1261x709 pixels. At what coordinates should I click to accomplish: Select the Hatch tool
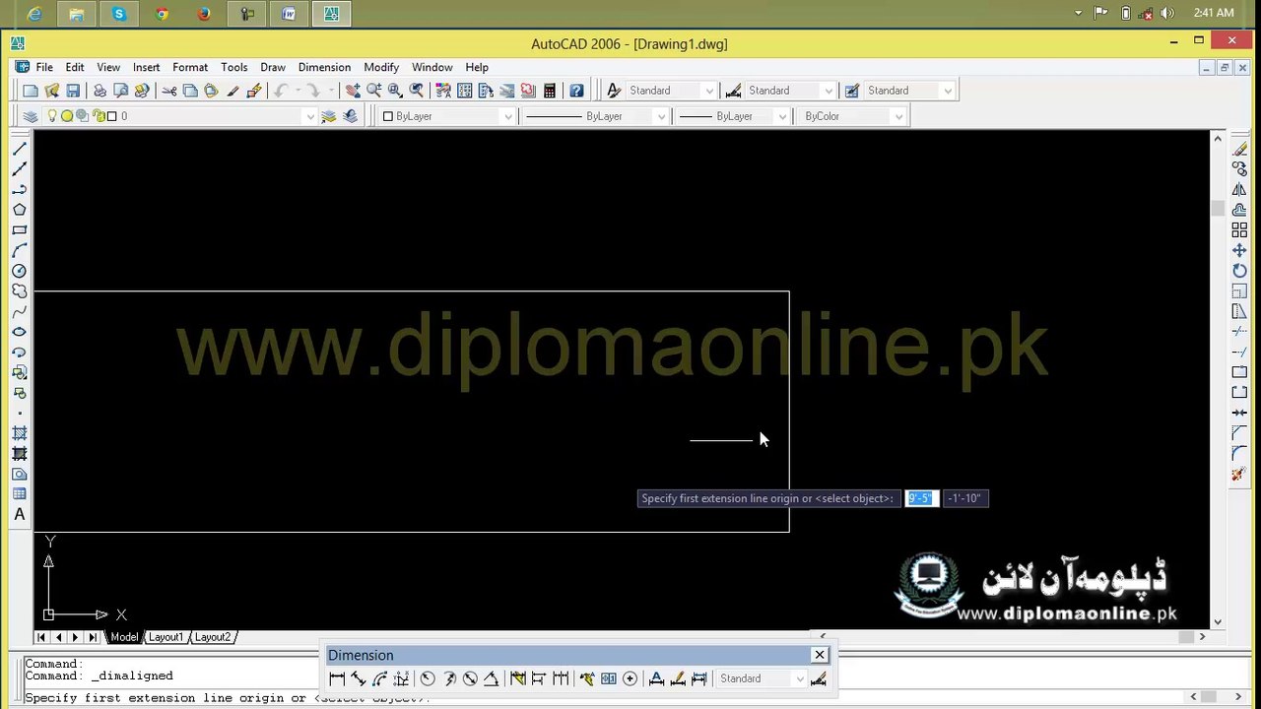click(19, 433)
